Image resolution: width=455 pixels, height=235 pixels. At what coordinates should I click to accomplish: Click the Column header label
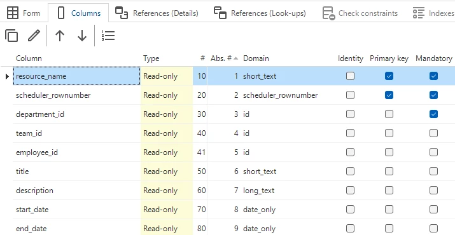pos(29,58)
